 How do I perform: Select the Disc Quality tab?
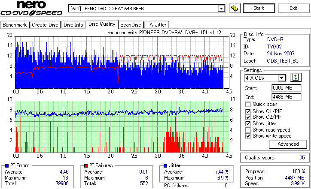click(x=102, y=24)
